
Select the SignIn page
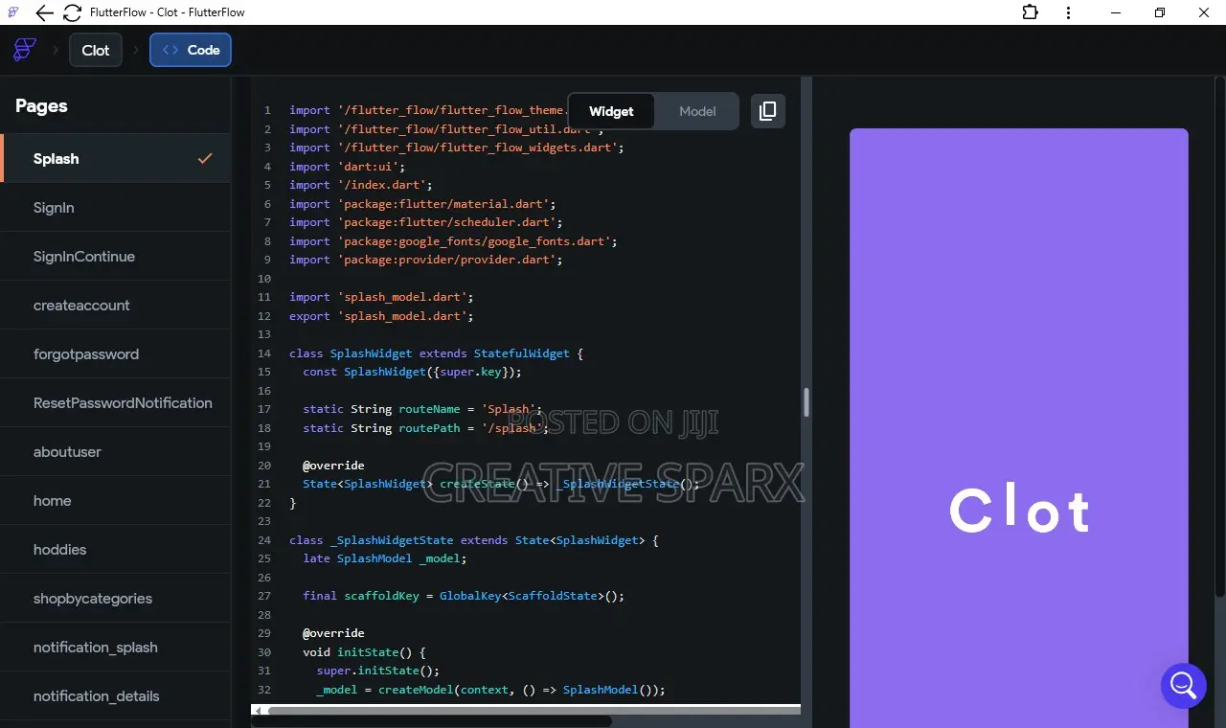[x=116, y=207]
